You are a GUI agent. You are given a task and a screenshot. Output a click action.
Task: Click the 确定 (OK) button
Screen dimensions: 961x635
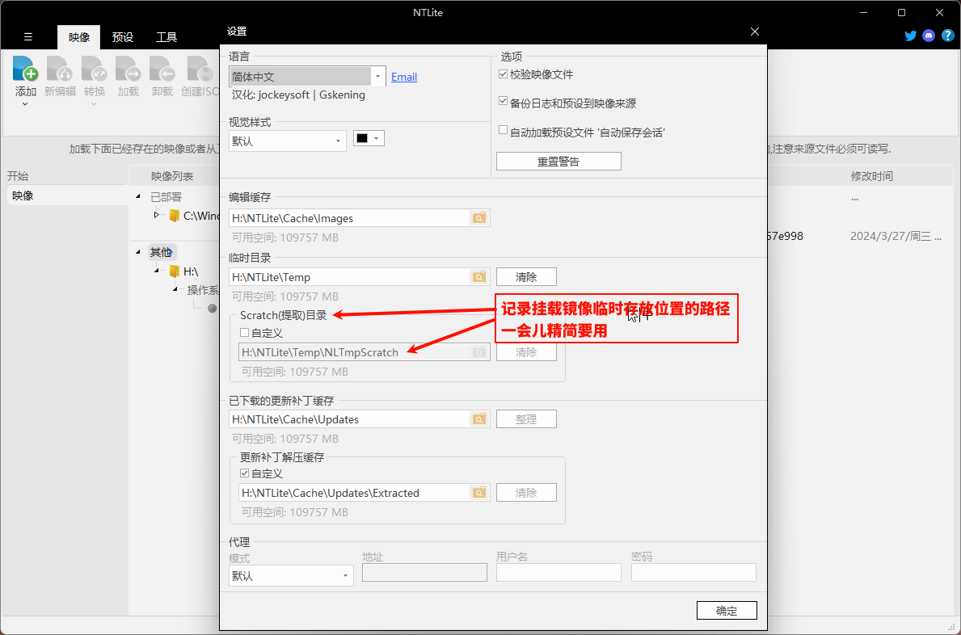(727, 611)
